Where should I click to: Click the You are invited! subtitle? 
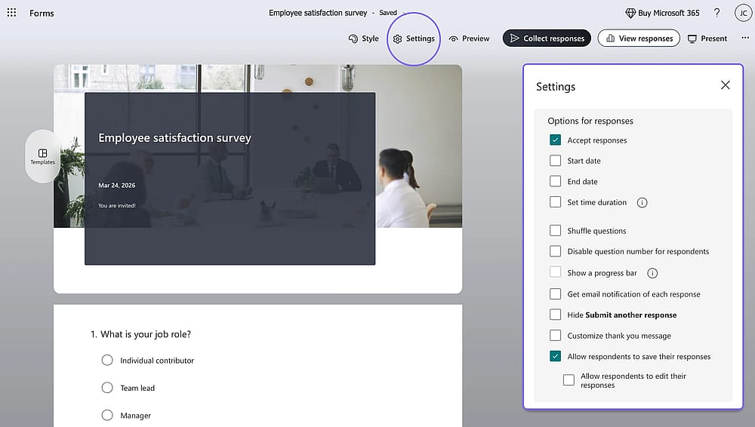[117, 205]
